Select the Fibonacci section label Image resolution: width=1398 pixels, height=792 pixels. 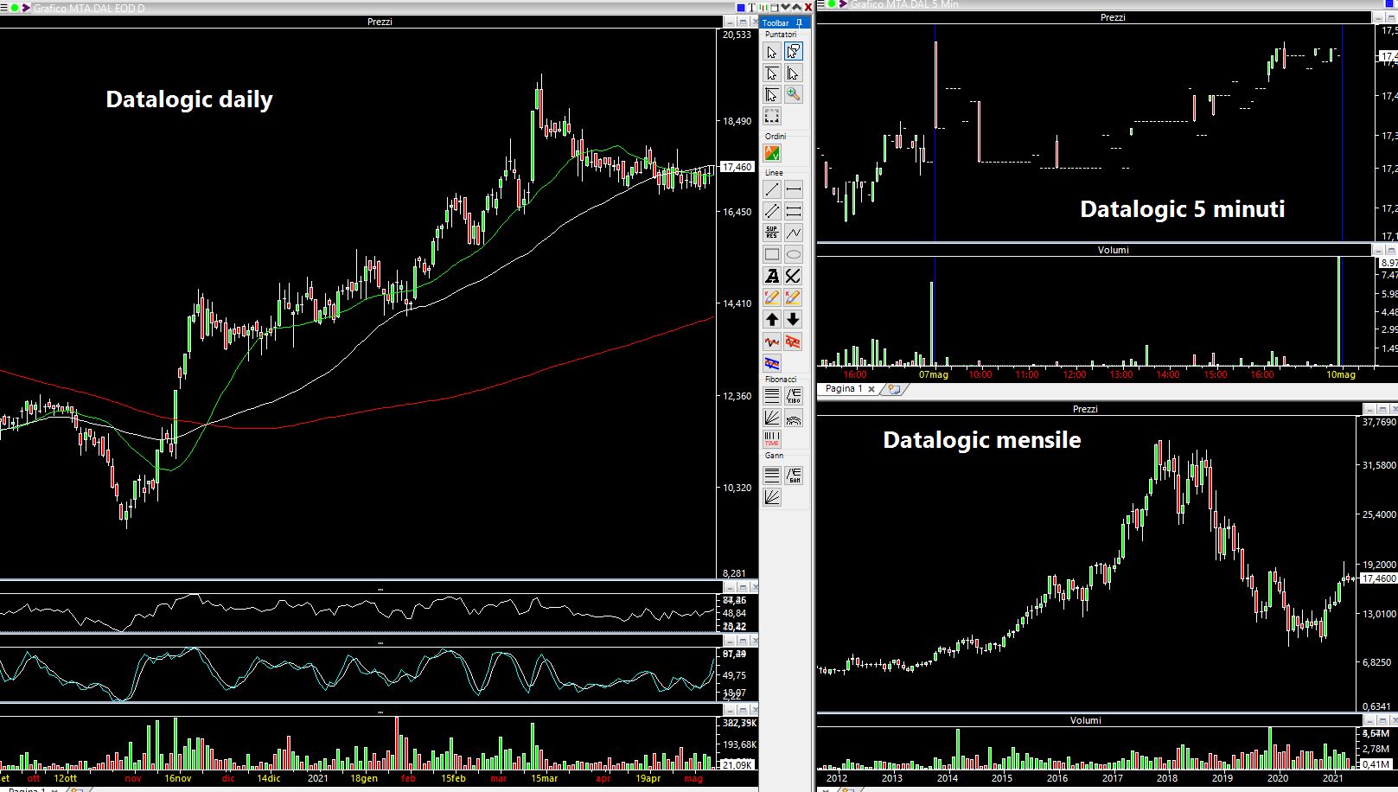(x=781, y=380)
